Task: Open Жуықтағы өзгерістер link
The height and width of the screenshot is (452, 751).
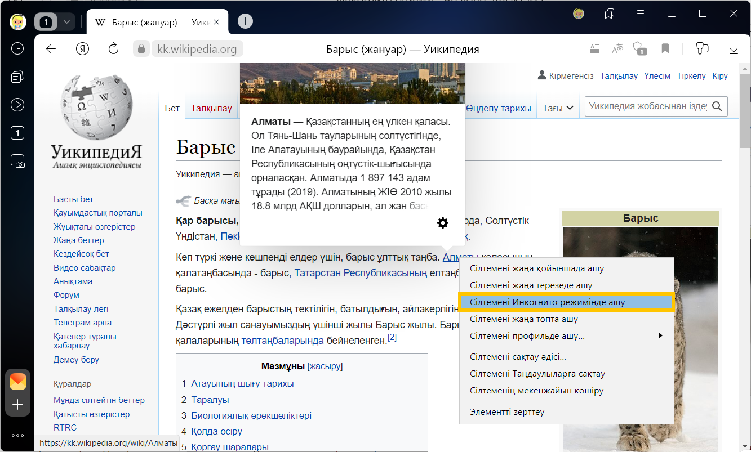Action: pos(95,227)
